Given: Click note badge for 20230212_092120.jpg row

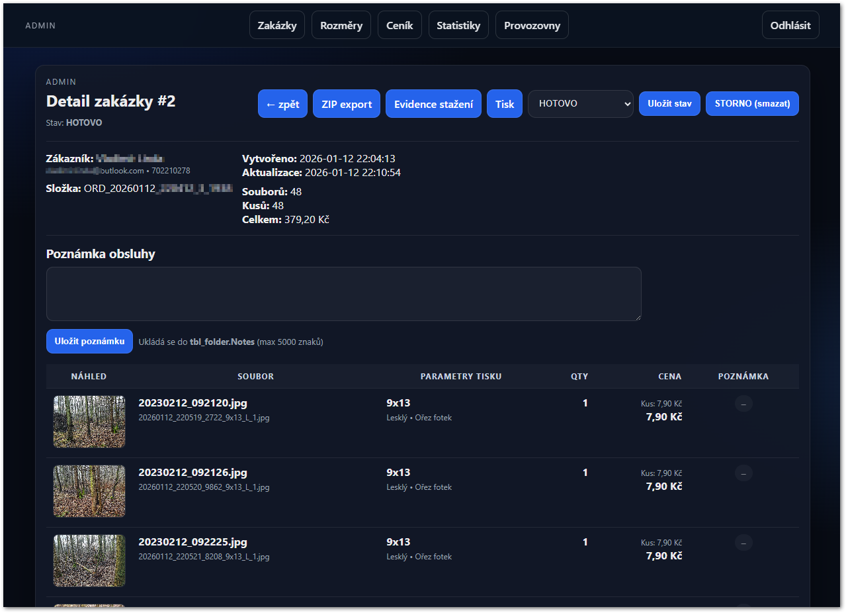Looking at the screenshot, I should (743, 404).
